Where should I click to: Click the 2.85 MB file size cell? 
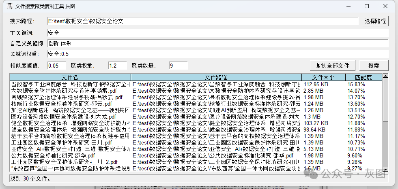click(x=314, y=91)
